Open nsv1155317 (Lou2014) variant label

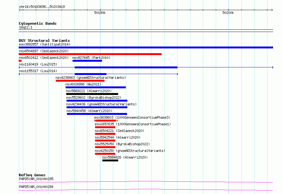38,71
